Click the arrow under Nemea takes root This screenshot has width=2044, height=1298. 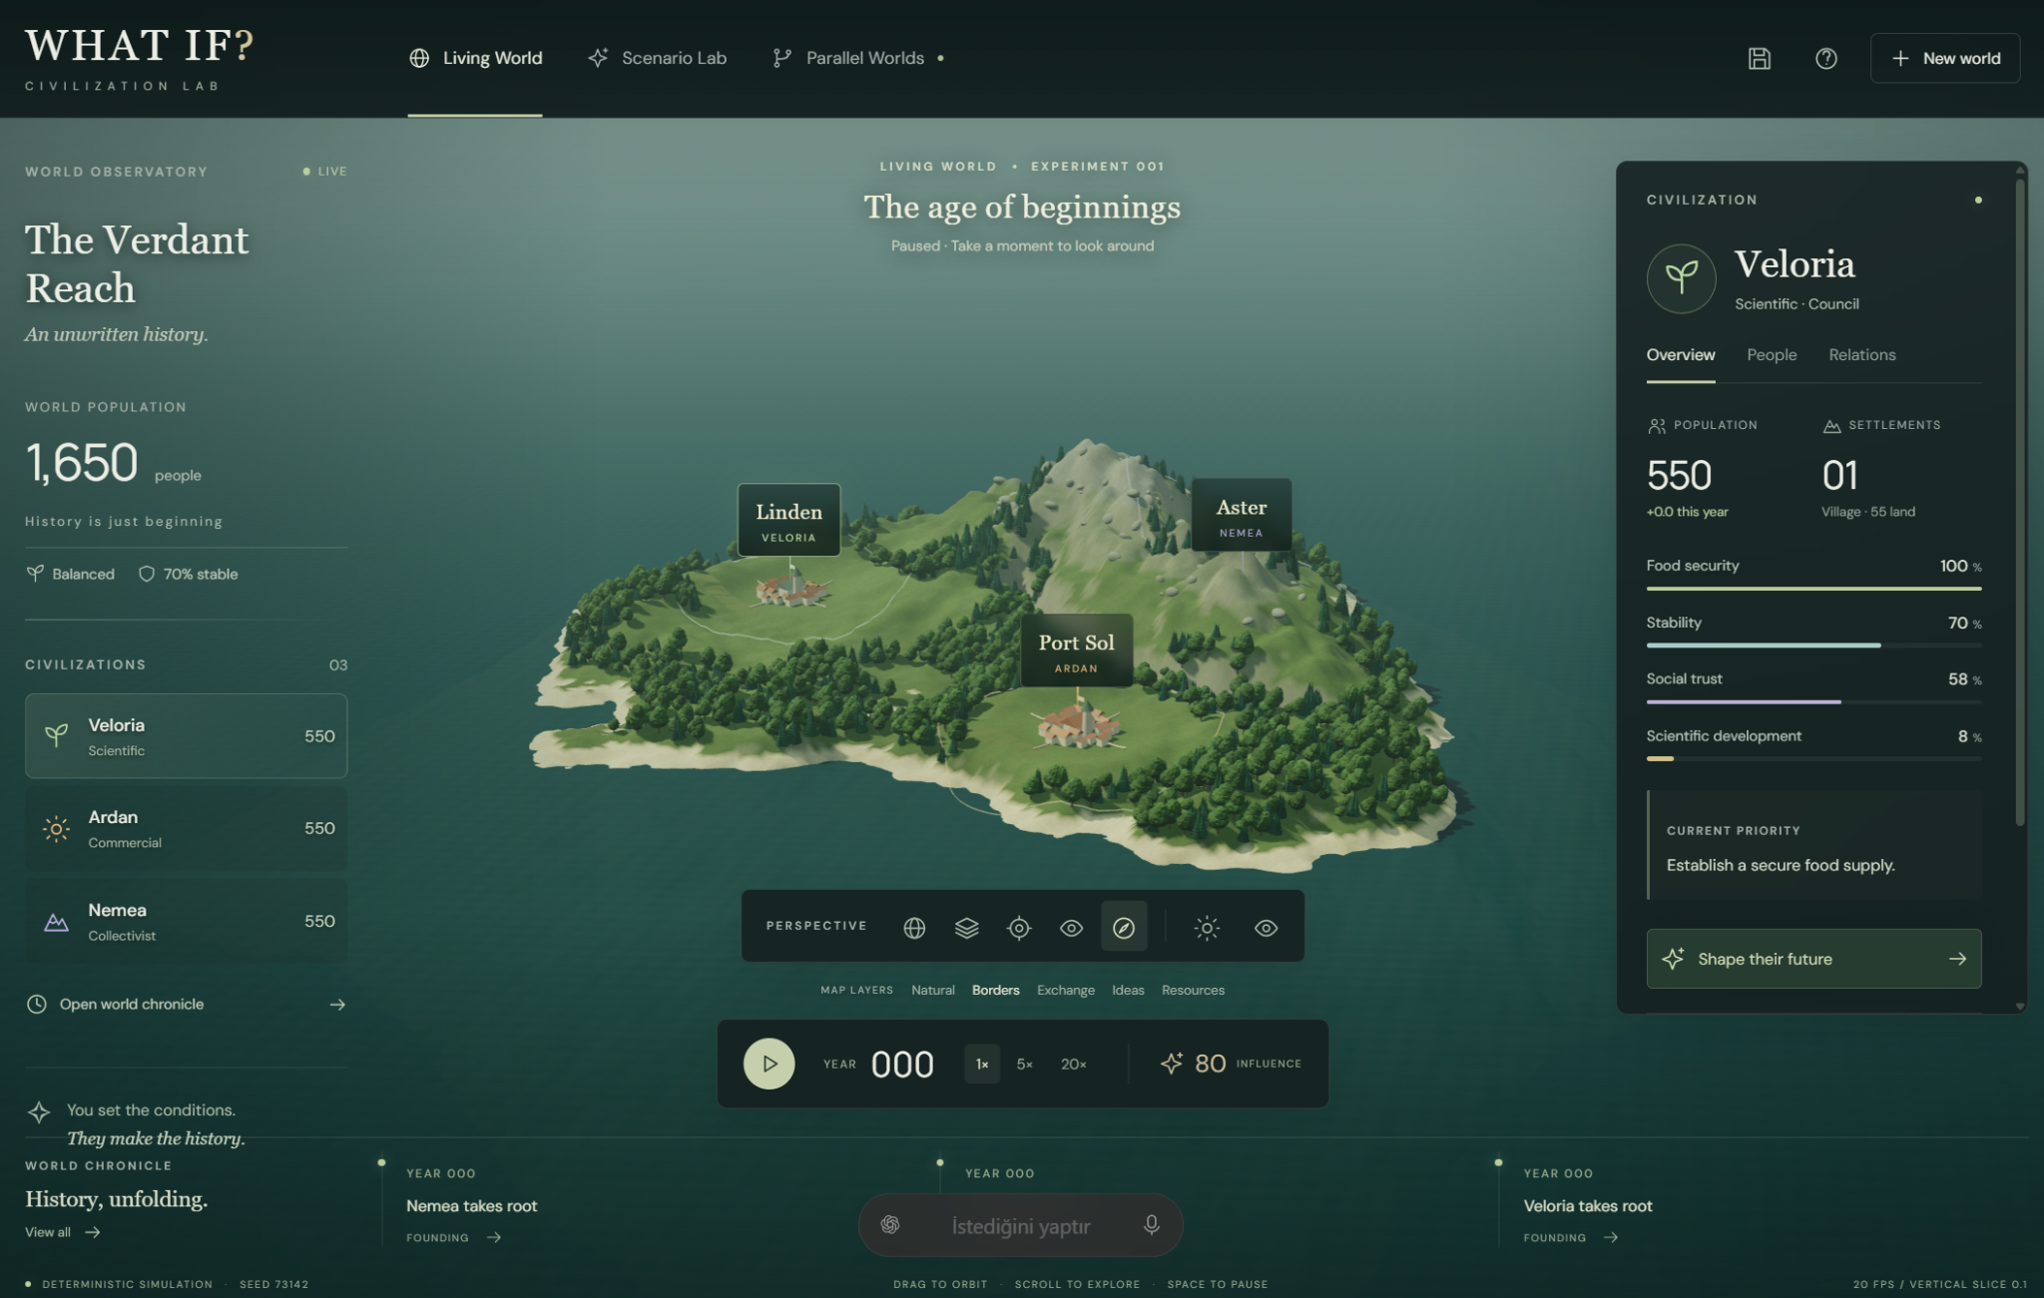(494, 1237)
